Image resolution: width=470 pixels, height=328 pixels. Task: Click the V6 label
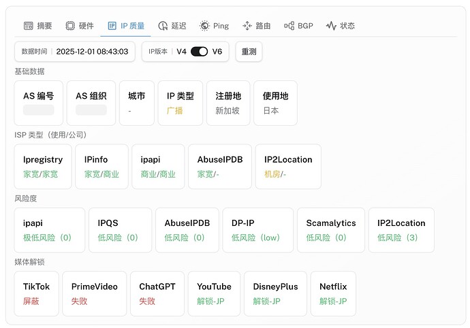(217, 52)
